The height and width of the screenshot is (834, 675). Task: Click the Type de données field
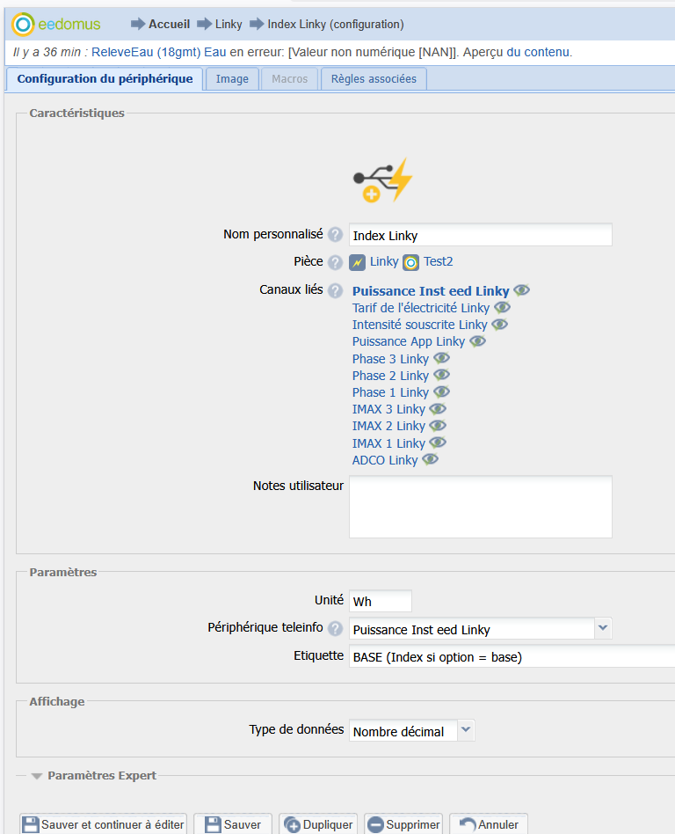[403, 730]
